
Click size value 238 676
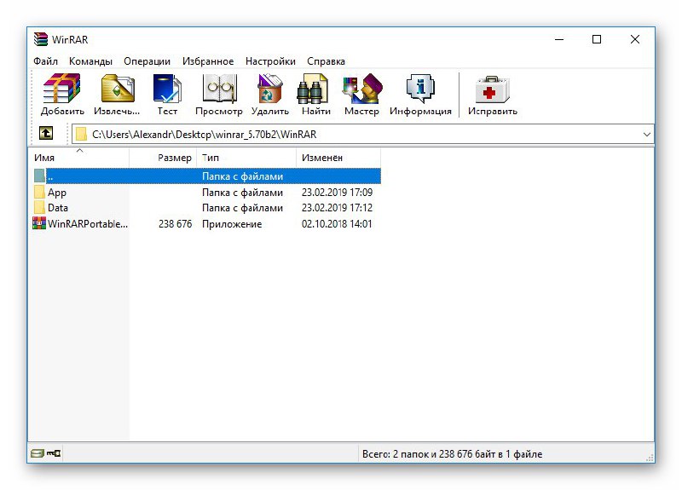point(175,224)
